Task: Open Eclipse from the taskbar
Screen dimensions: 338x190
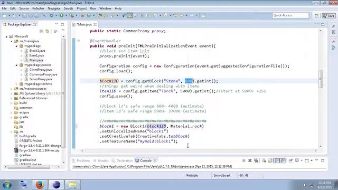Action: coord(57,185)
